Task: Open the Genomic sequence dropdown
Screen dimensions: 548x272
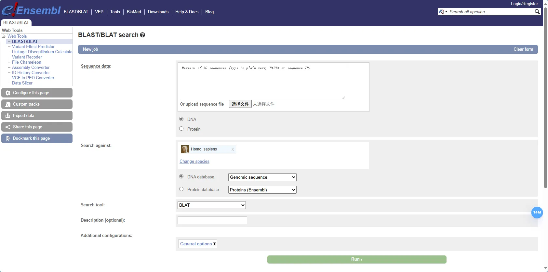Action: pyautogui.click(x=262, y=177)
